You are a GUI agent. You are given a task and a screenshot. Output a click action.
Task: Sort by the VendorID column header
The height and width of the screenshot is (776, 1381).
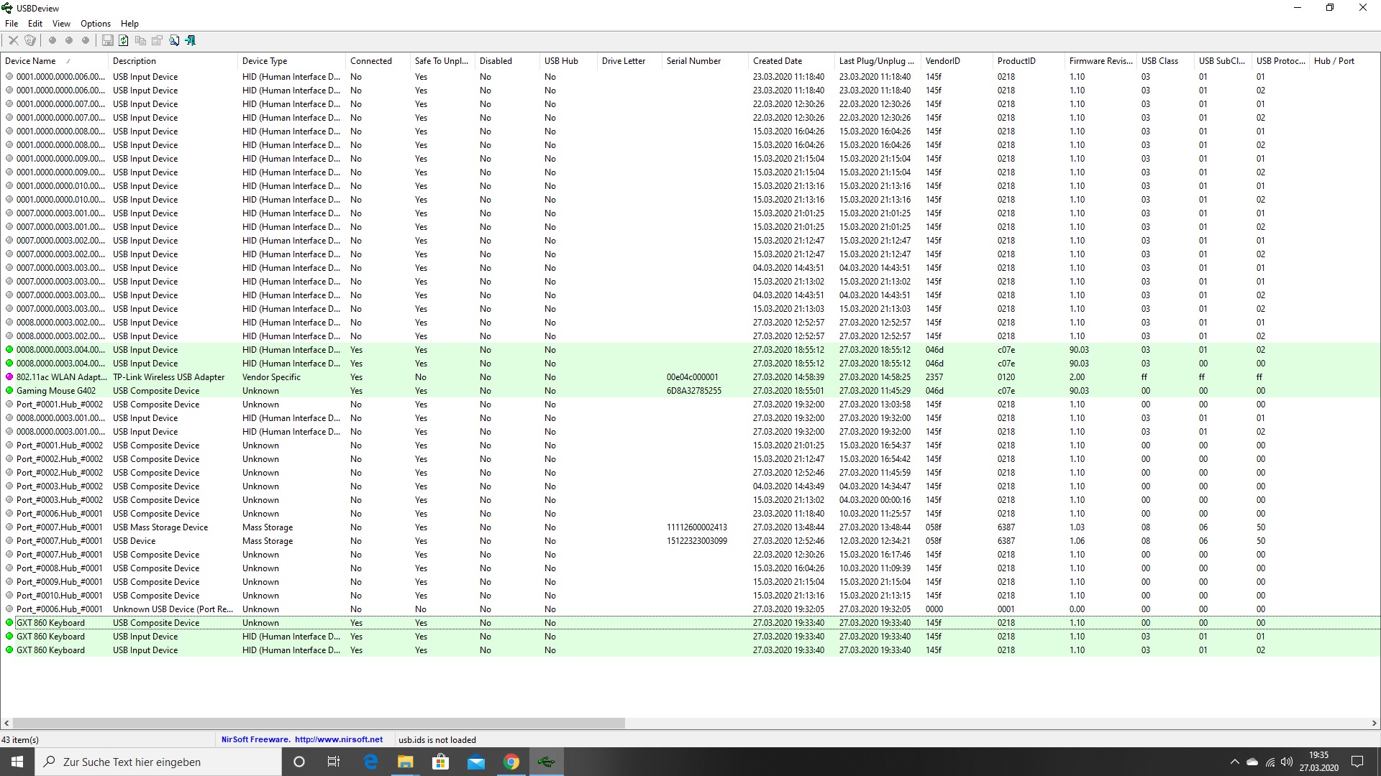(x=942, y=61)
